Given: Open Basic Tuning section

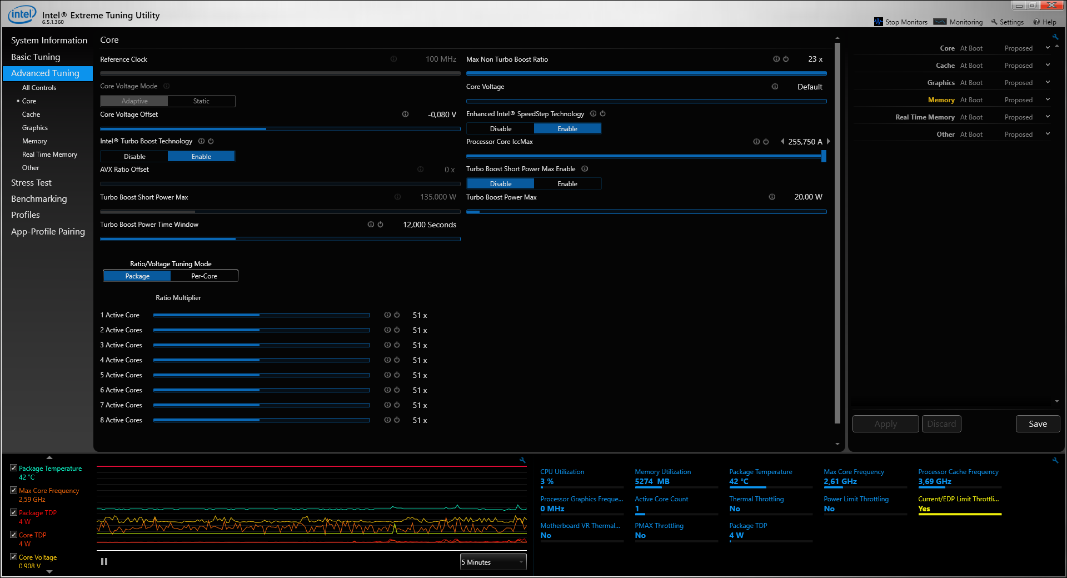Looking at the screenshot, I should pyautogui.click(x=36, y=57).
